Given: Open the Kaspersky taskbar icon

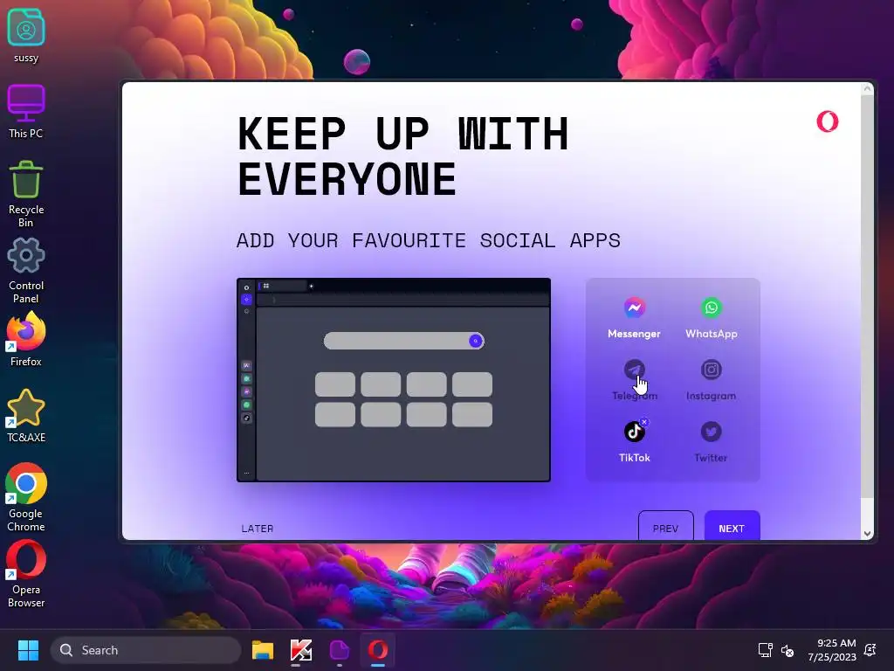Looking at the screenshot, I should click(301, 650).
